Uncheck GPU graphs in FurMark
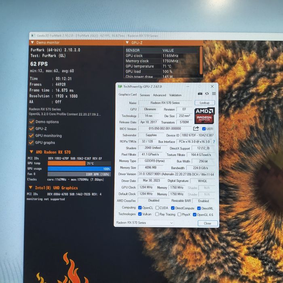The height and width of the screenshot is (283, 283). coord(31,143)
